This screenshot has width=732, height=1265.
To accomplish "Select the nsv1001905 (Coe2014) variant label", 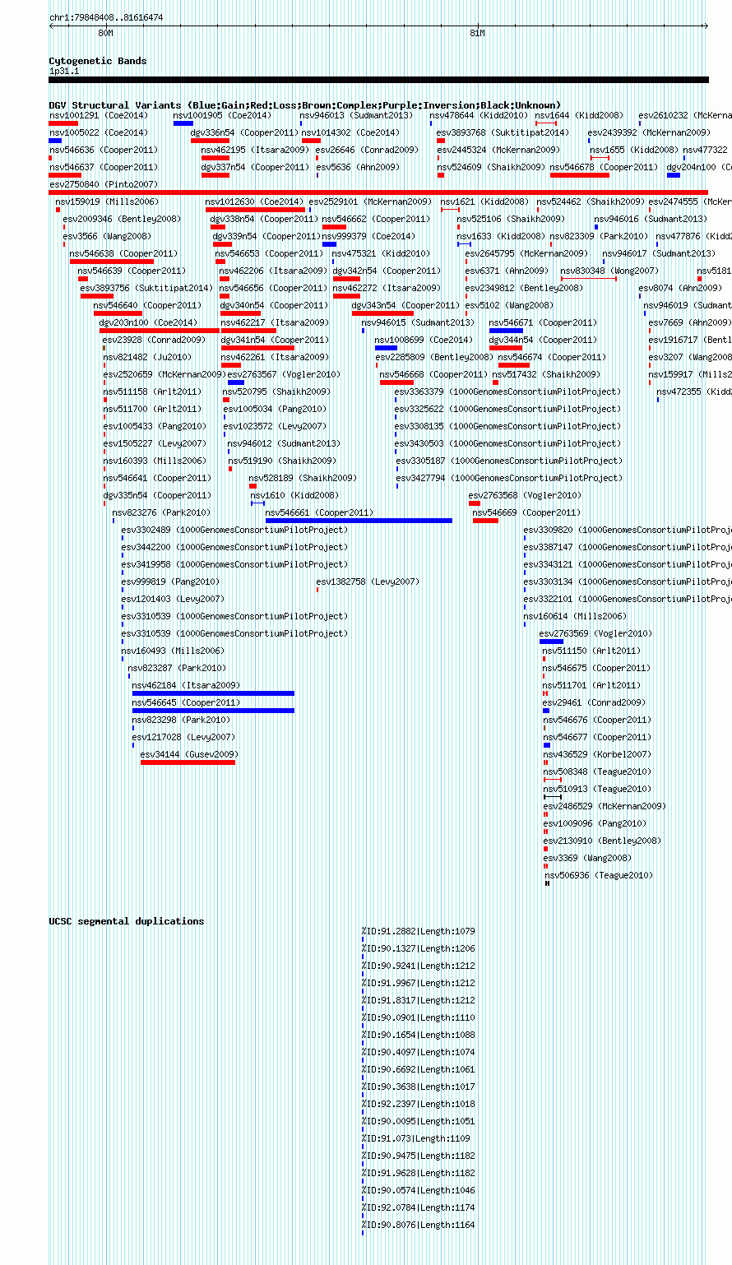I will tap(222, 115).
